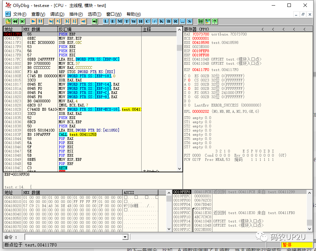
Task: Expand the 命令 command history dropdown
Action: (x=125, y=237)
